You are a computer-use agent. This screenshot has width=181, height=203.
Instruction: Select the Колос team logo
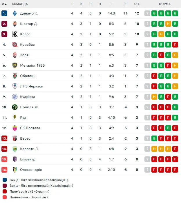(x=15, y=34)
